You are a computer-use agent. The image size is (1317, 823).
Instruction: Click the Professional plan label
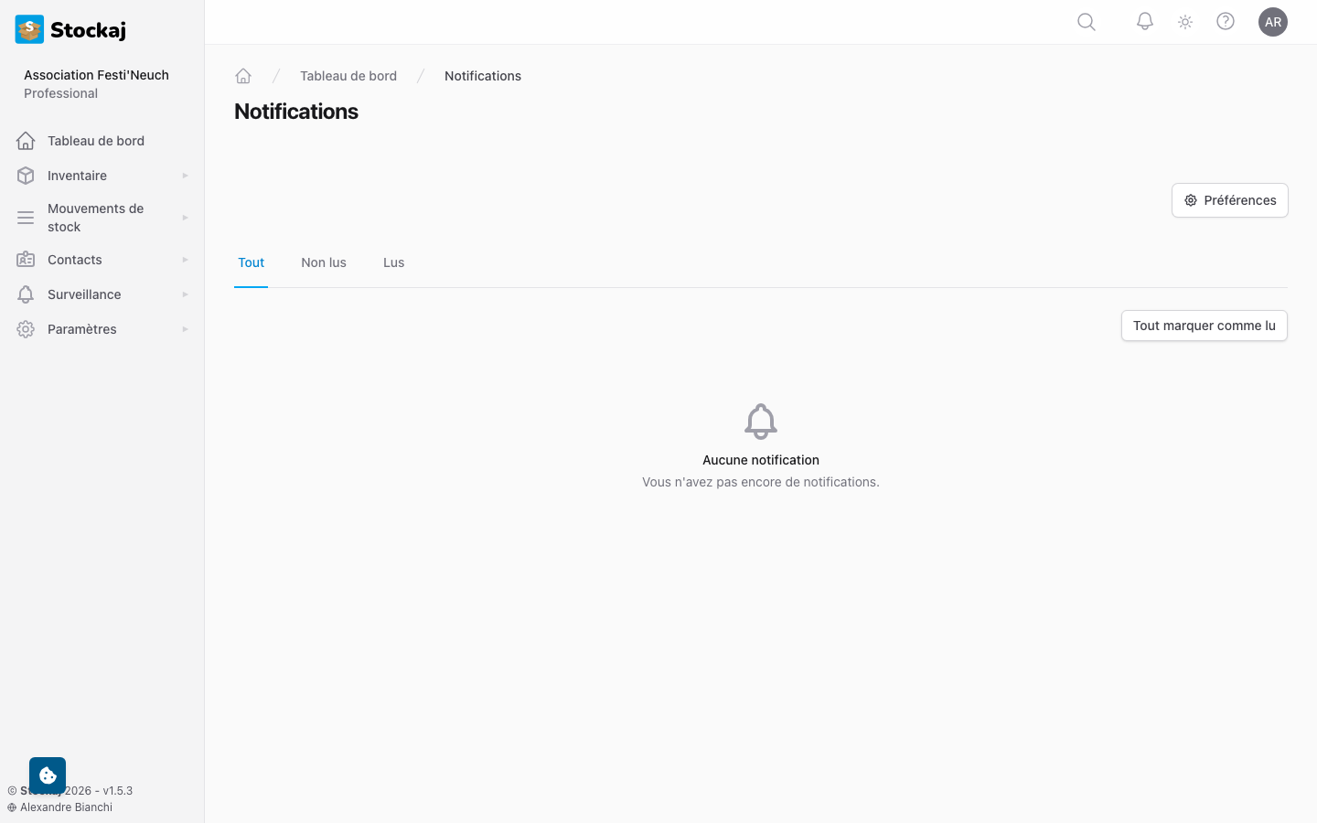[x=60, y=93]
